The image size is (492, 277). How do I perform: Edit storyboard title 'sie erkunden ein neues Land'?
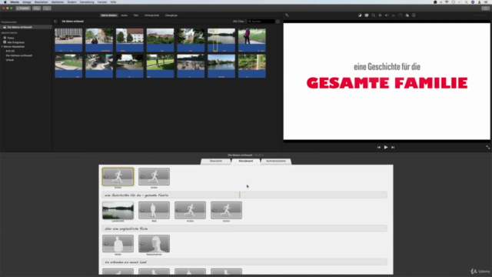click(x=244, y=262)
